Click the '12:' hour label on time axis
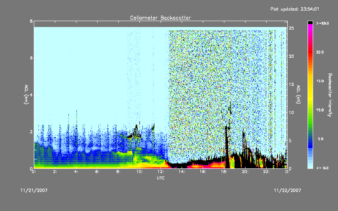 point(161,172)
